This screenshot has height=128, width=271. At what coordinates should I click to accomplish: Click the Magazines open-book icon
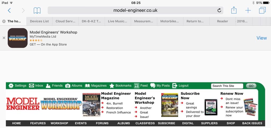coord(87,86)
